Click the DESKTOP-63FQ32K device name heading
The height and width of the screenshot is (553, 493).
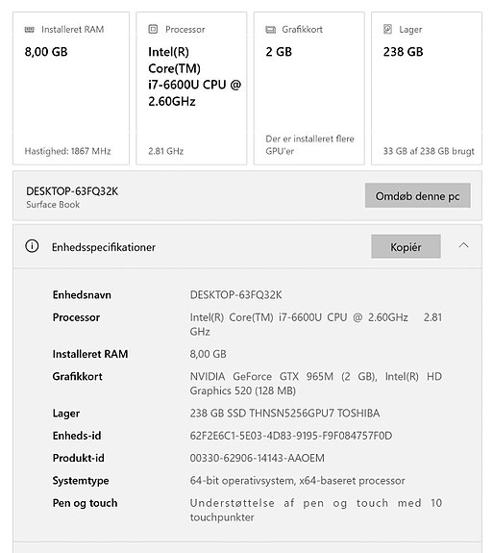click(72, 191)
